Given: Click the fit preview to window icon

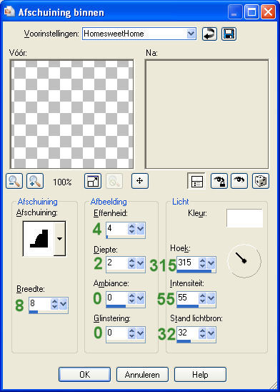Looking at the screenshot, I should tap(93, 181).
